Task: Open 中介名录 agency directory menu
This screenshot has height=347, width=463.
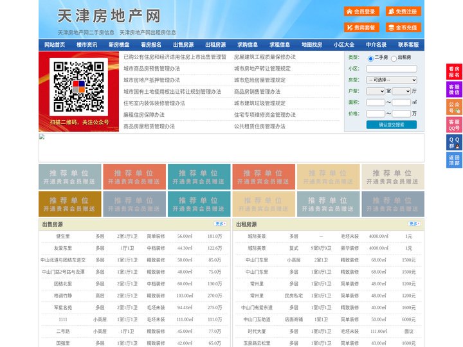Action: point(376,45)
